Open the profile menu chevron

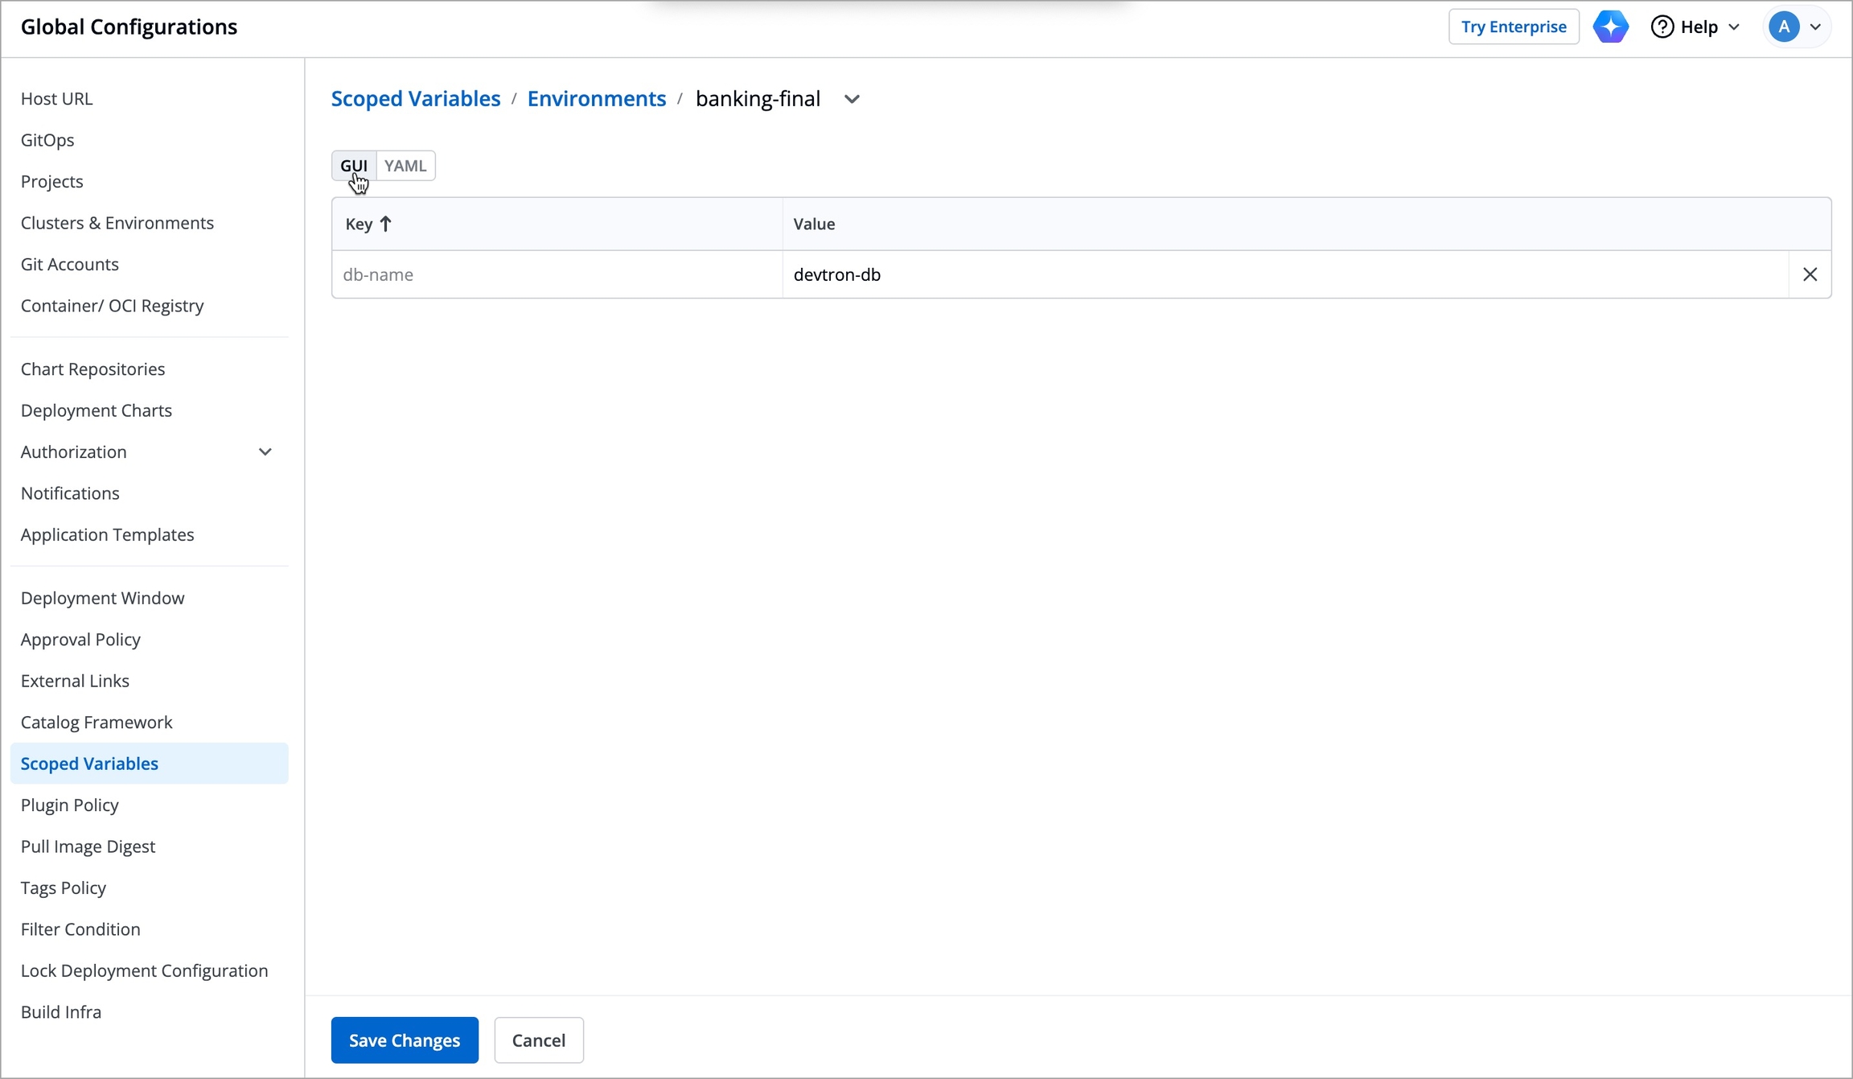[x=1815, y=27]
